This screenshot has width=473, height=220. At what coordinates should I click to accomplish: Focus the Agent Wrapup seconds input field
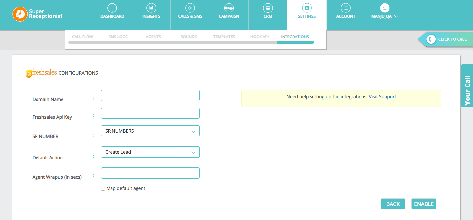coord(150,173)
